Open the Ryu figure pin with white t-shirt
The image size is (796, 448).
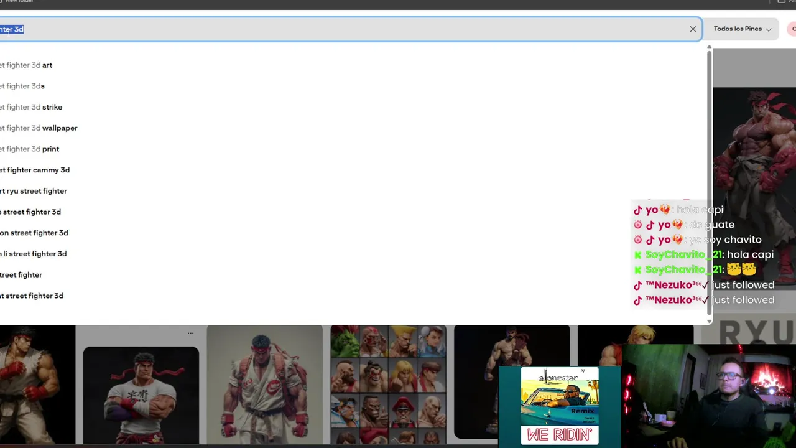(x=141, y=395)
